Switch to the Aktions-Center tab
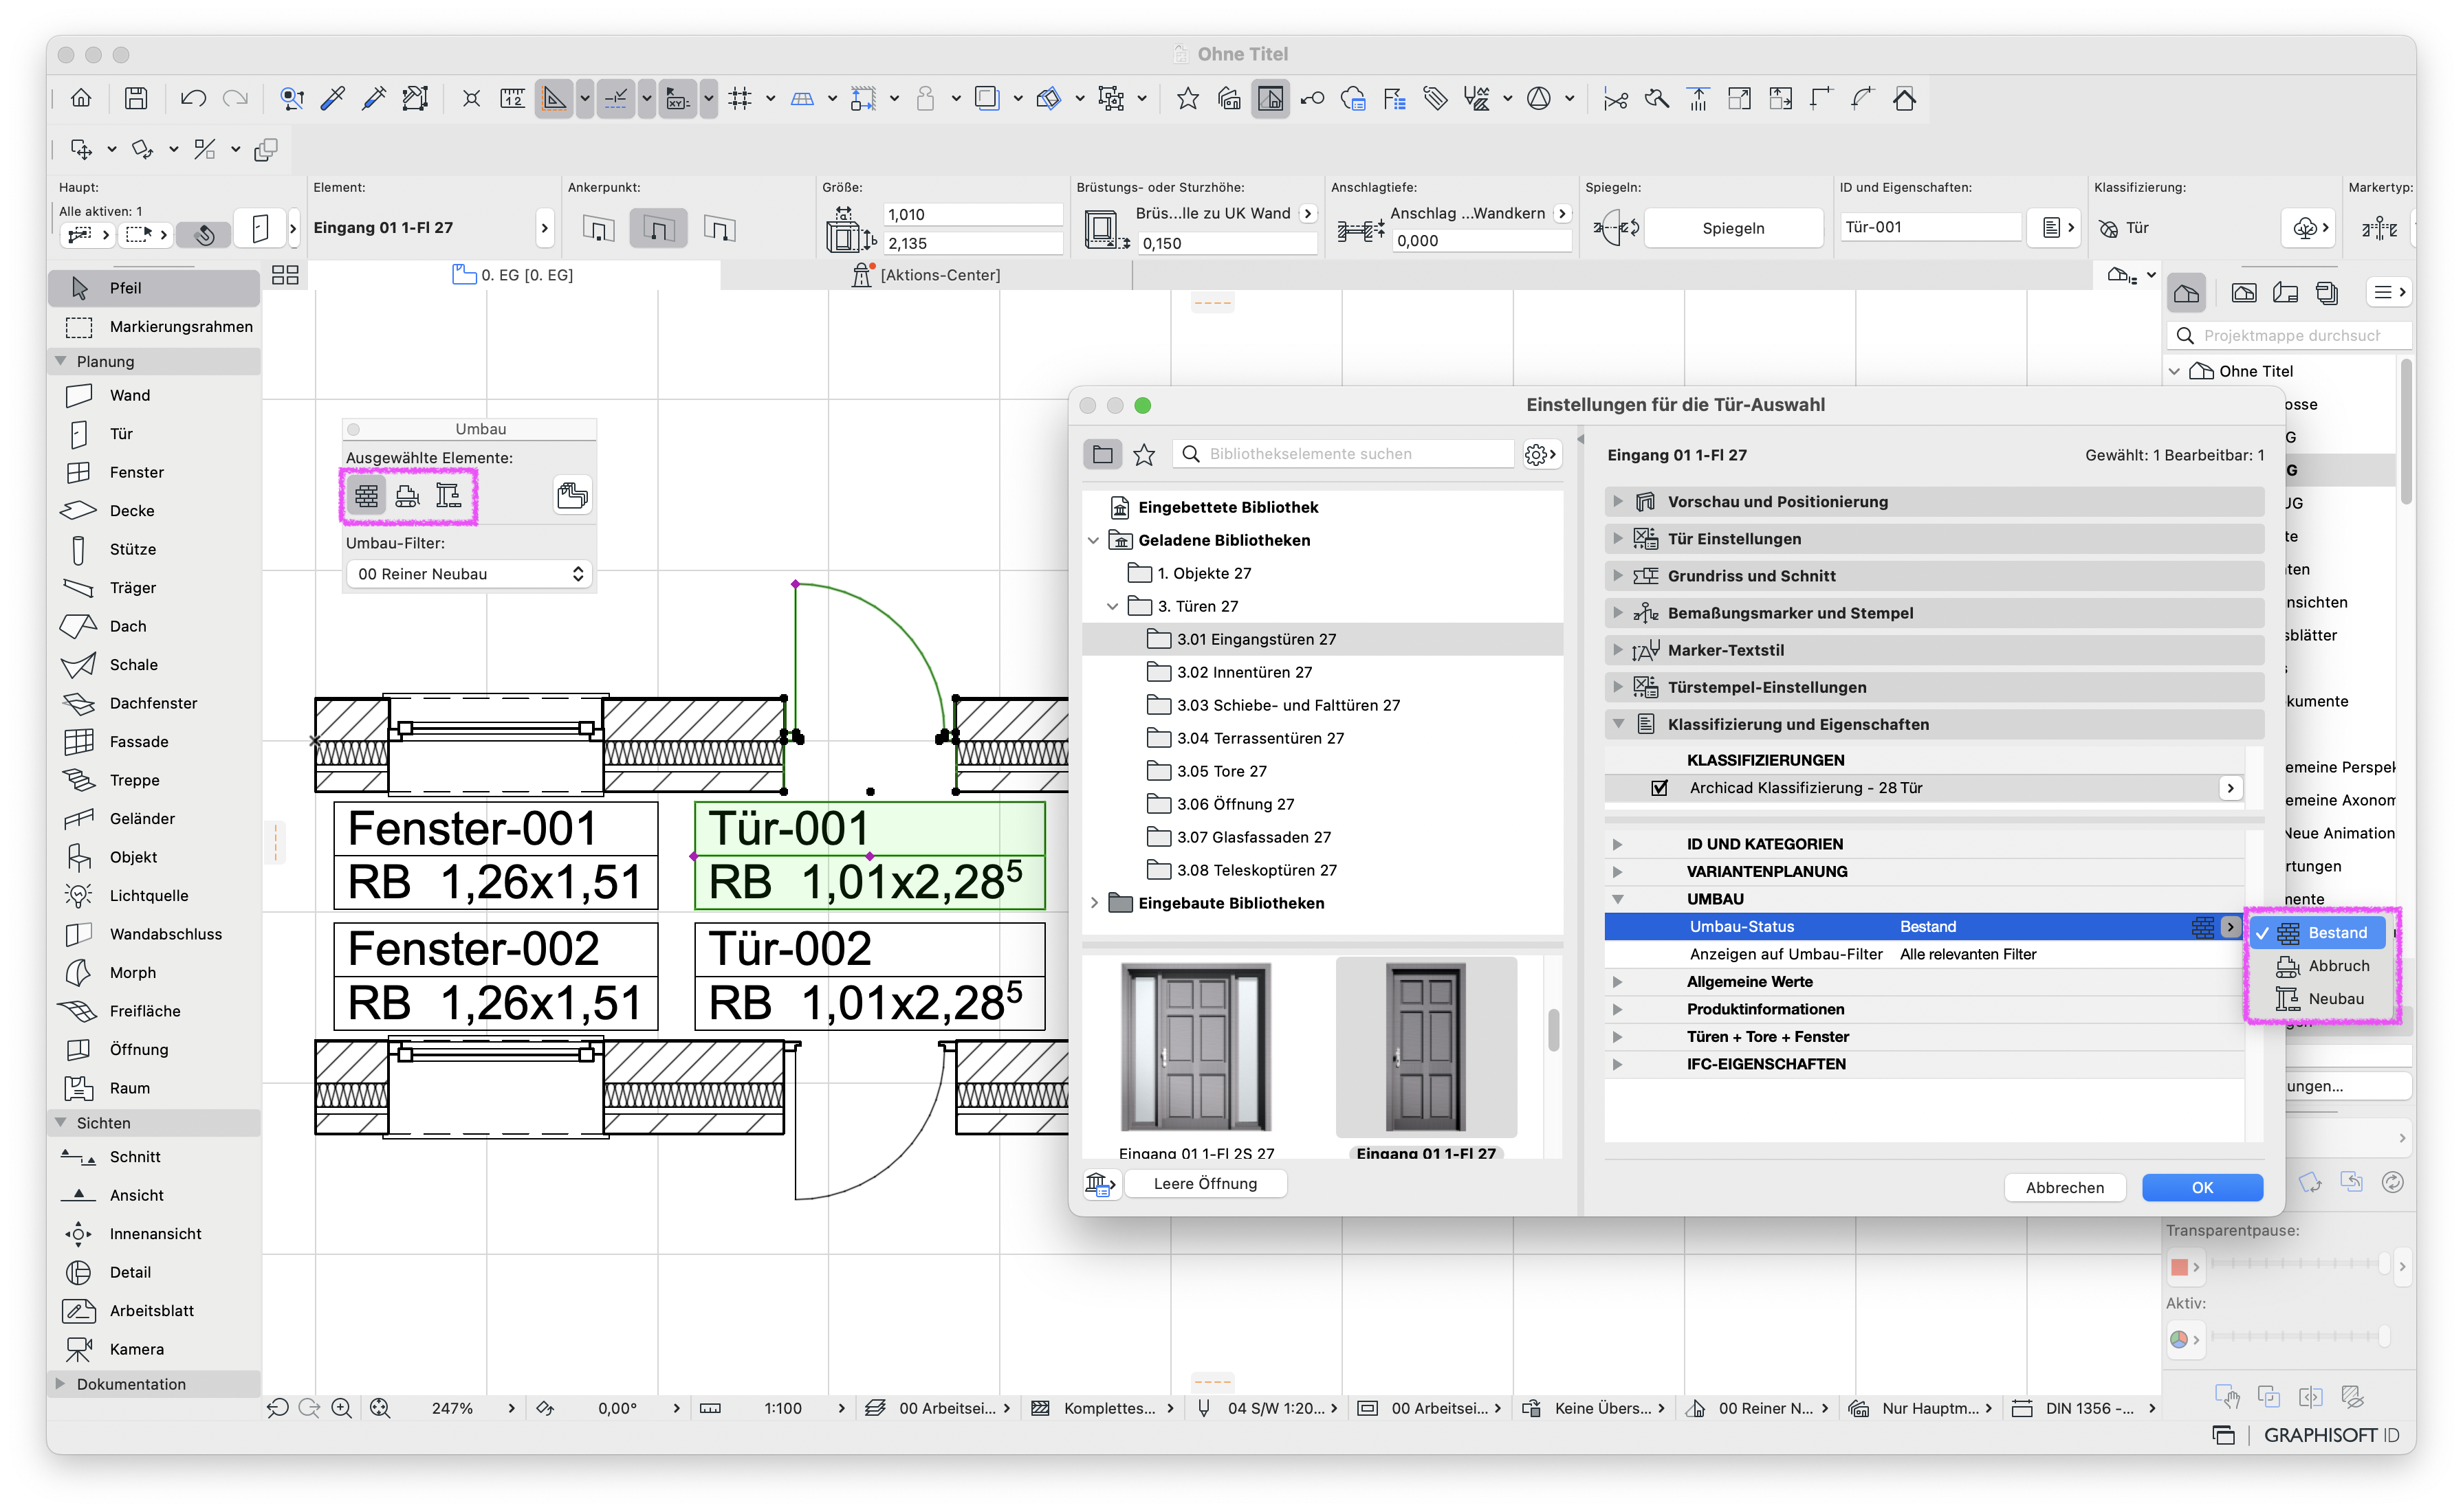This screenshot has width=2463, height=1512. pos(926,275)
